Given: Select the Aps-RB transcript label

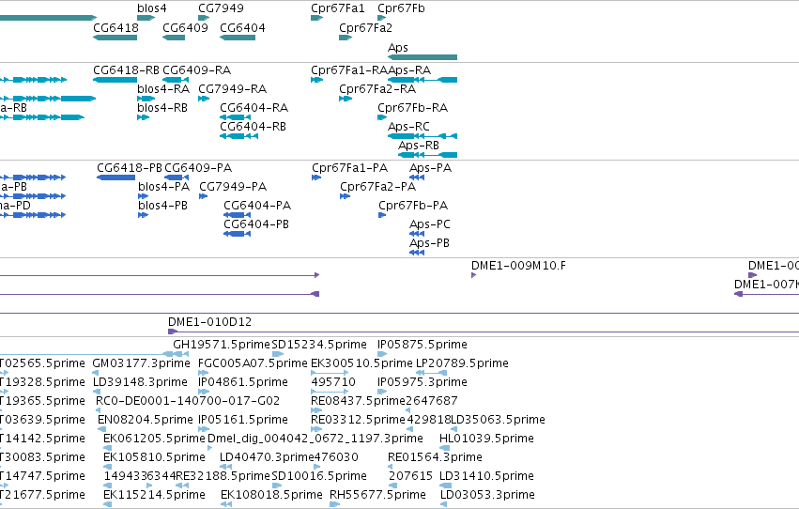Looking at the screenshot, I should tap(419, 146).
